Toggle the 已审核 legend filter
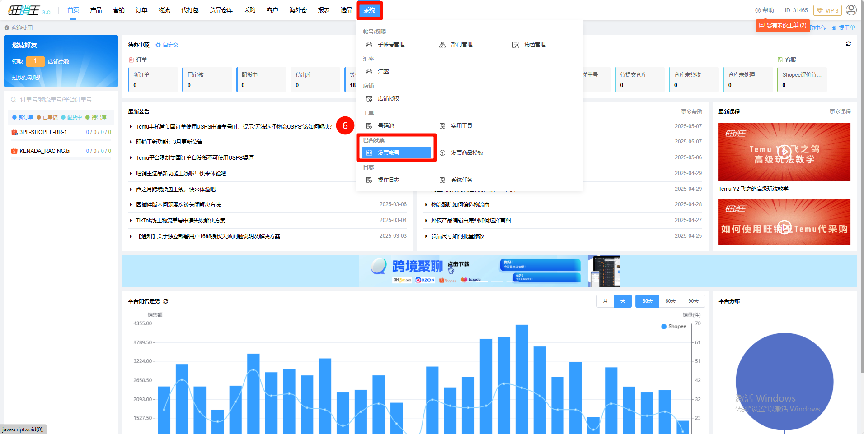 pyautogui.click(x=47, y=117)
